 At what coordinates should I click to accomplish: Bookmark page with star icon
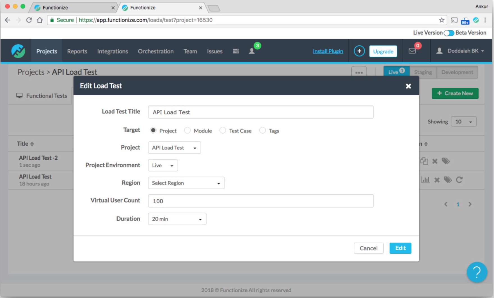pyautogui.click(x=442, y=20)
